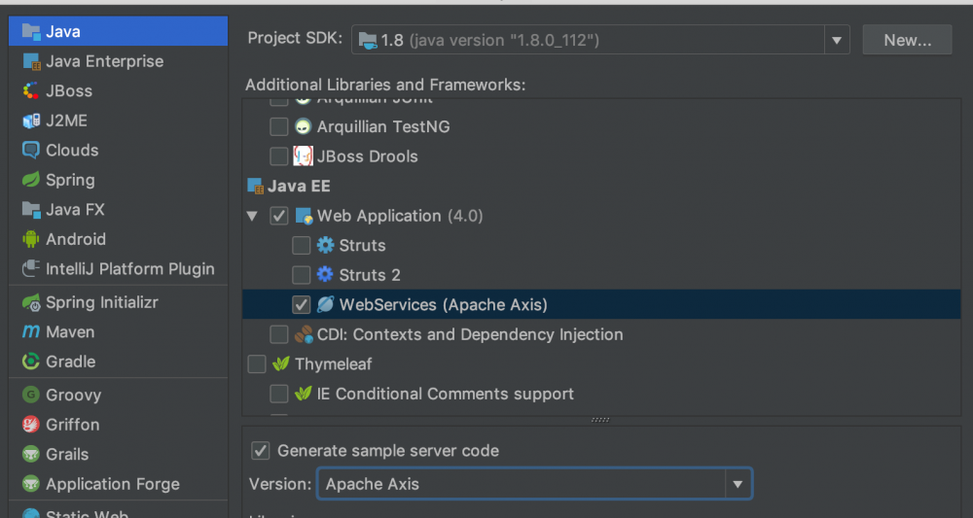Image resolution: width=973 pixels, height=518 pixels.
Task: Check the Struts 2 checkbox
Action: [x=301, y=274]
